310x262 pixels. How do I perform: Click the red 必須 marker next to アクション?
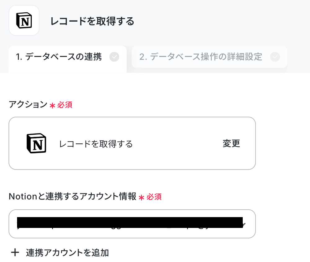coord(65,105)
